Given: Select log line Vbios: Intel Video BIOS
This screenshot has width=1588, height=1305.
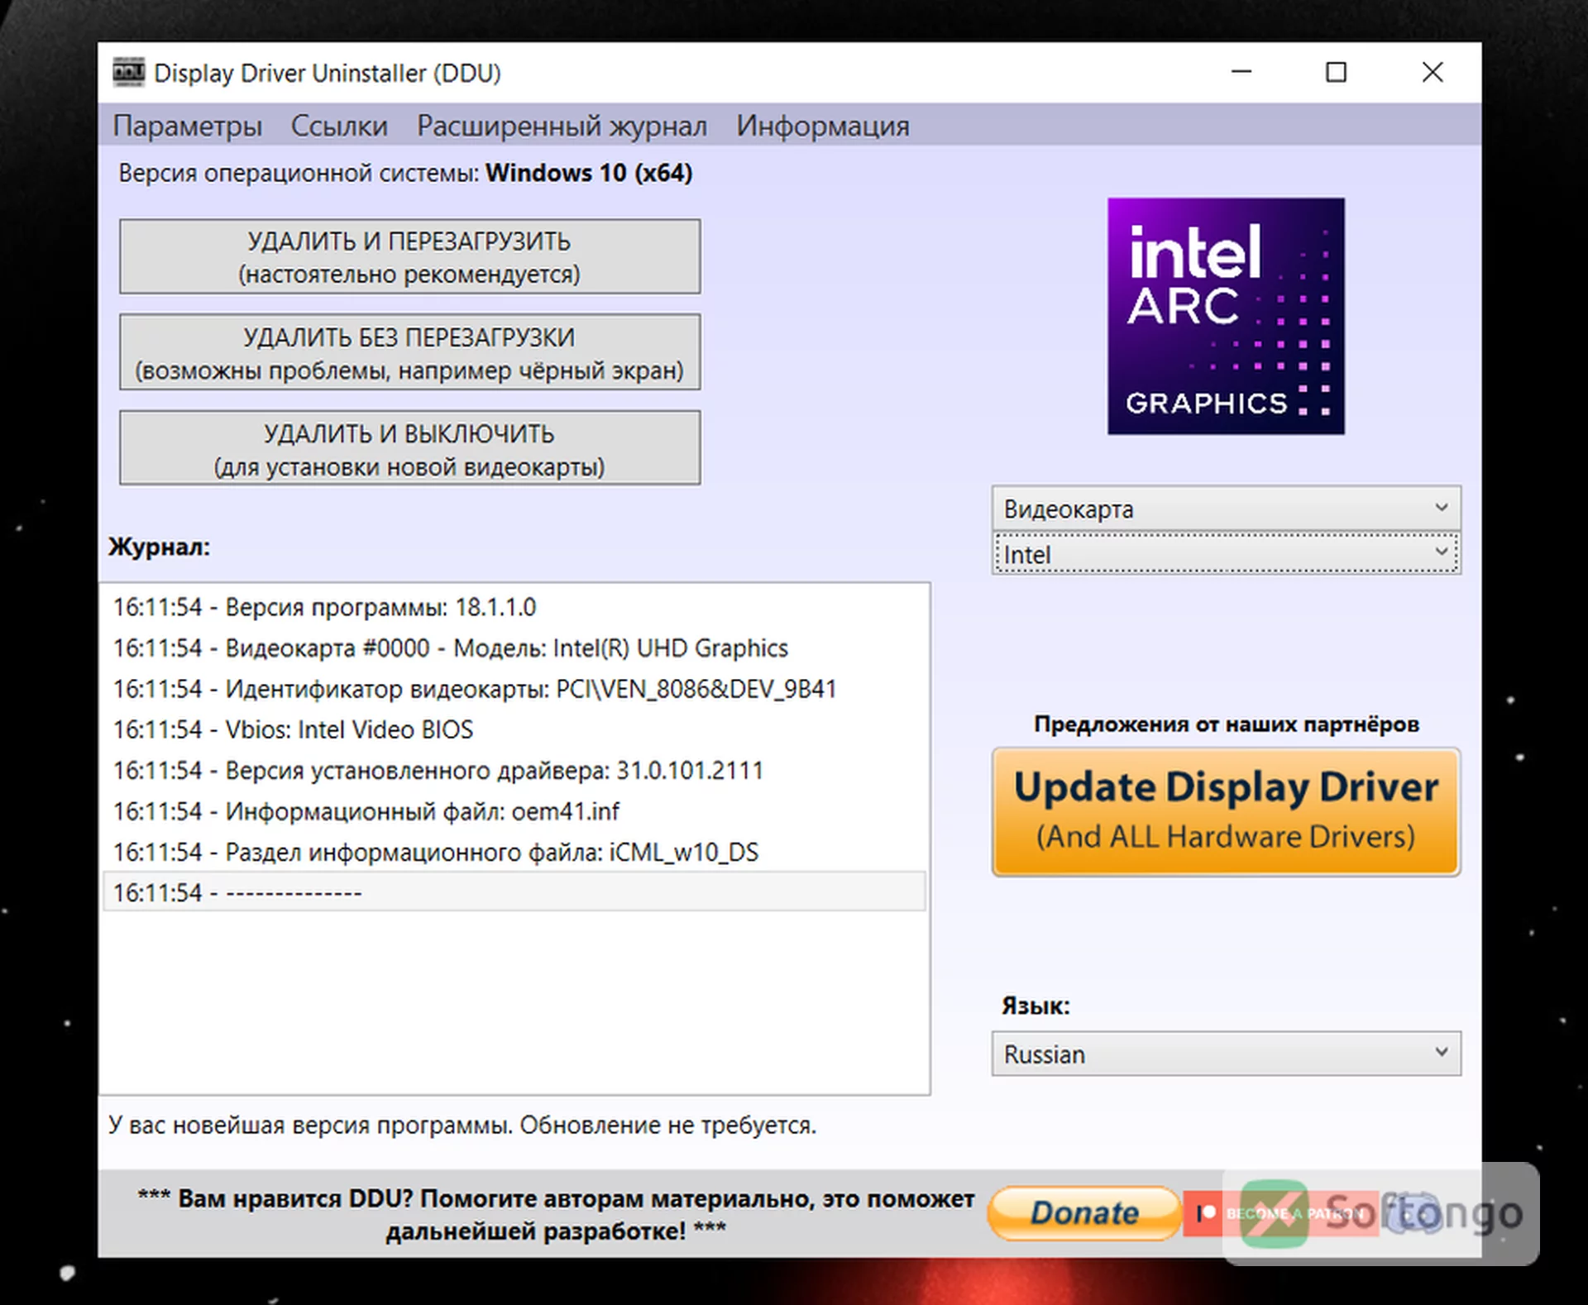Looking at the screenshot, I should (514, 729).
